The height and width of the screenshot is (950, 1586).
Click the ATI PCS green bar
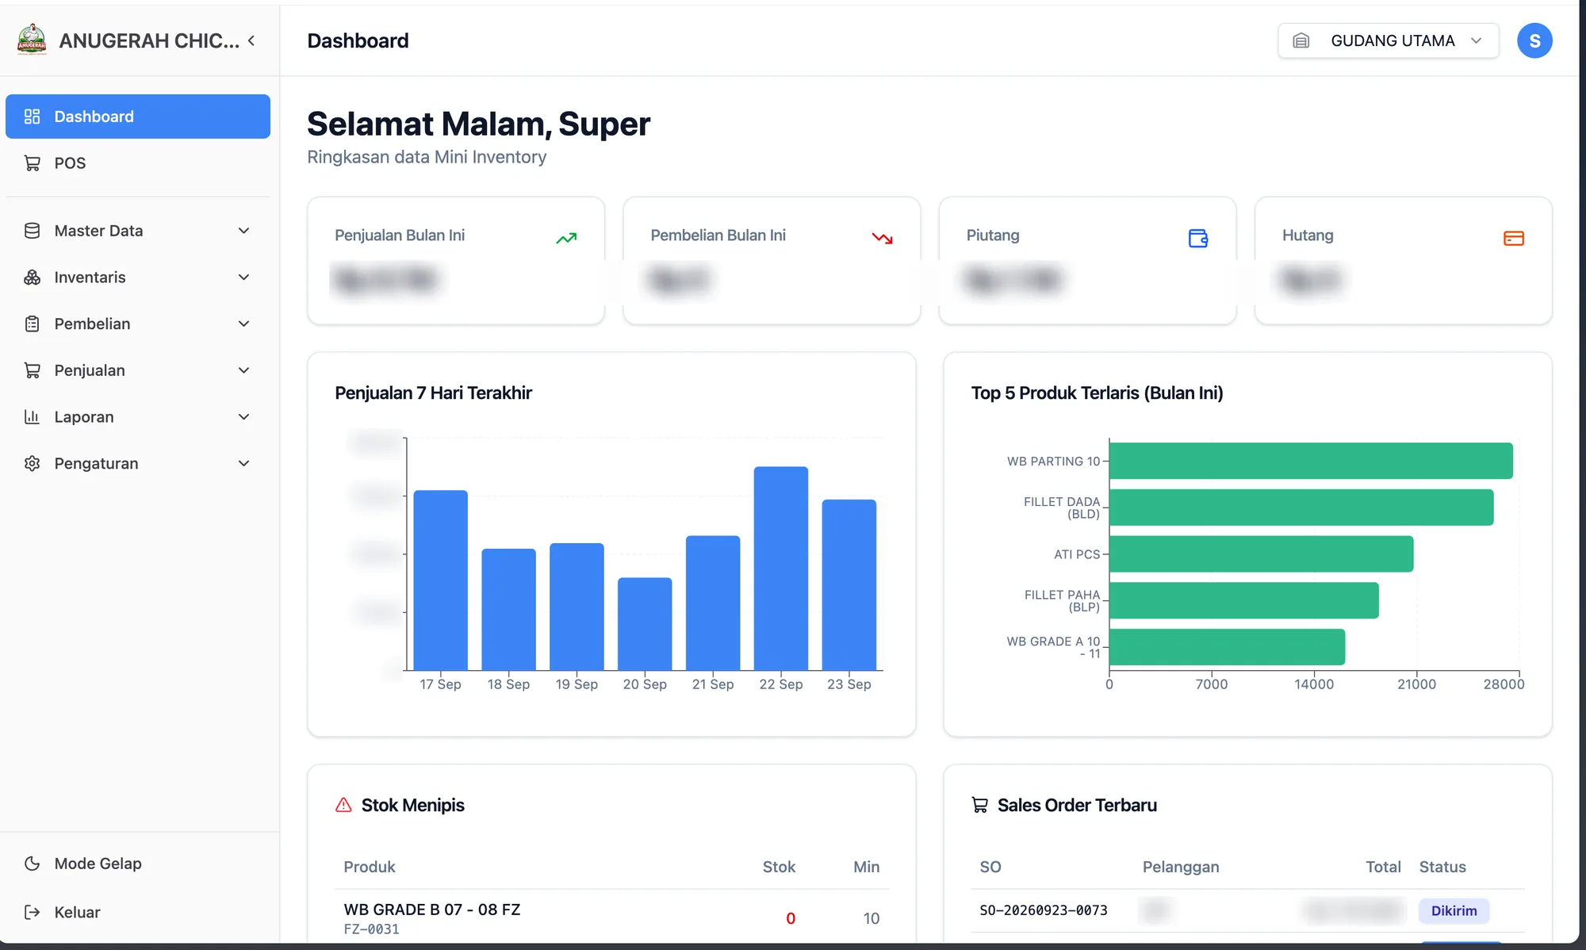tap(1261, 554)
